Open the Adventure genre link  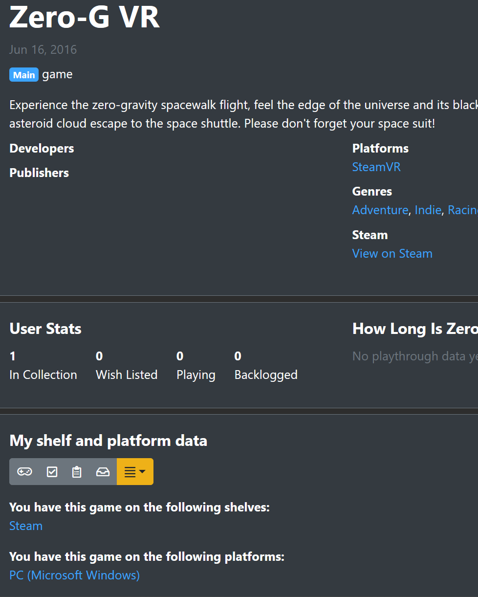tap(380, 210)
